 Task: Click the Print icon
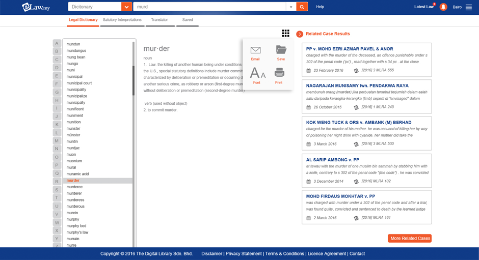coord(279,73)
